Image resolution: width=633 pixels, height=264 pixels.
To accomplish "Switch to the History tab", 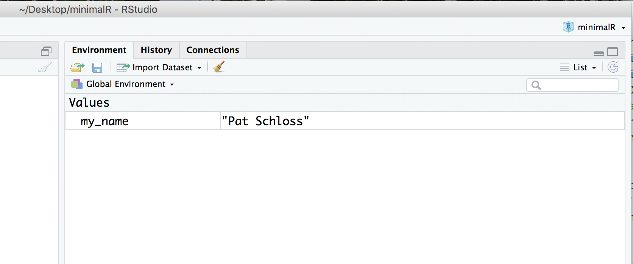I will click(156, 50).
